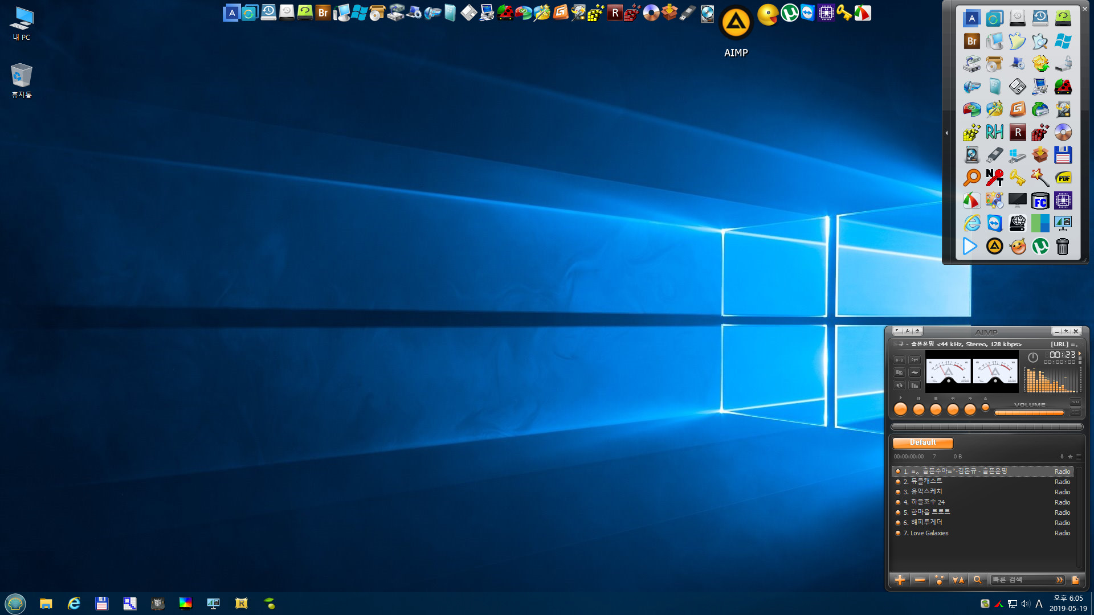
Task: Pause playback in AIMP
Action: [919, 409]
